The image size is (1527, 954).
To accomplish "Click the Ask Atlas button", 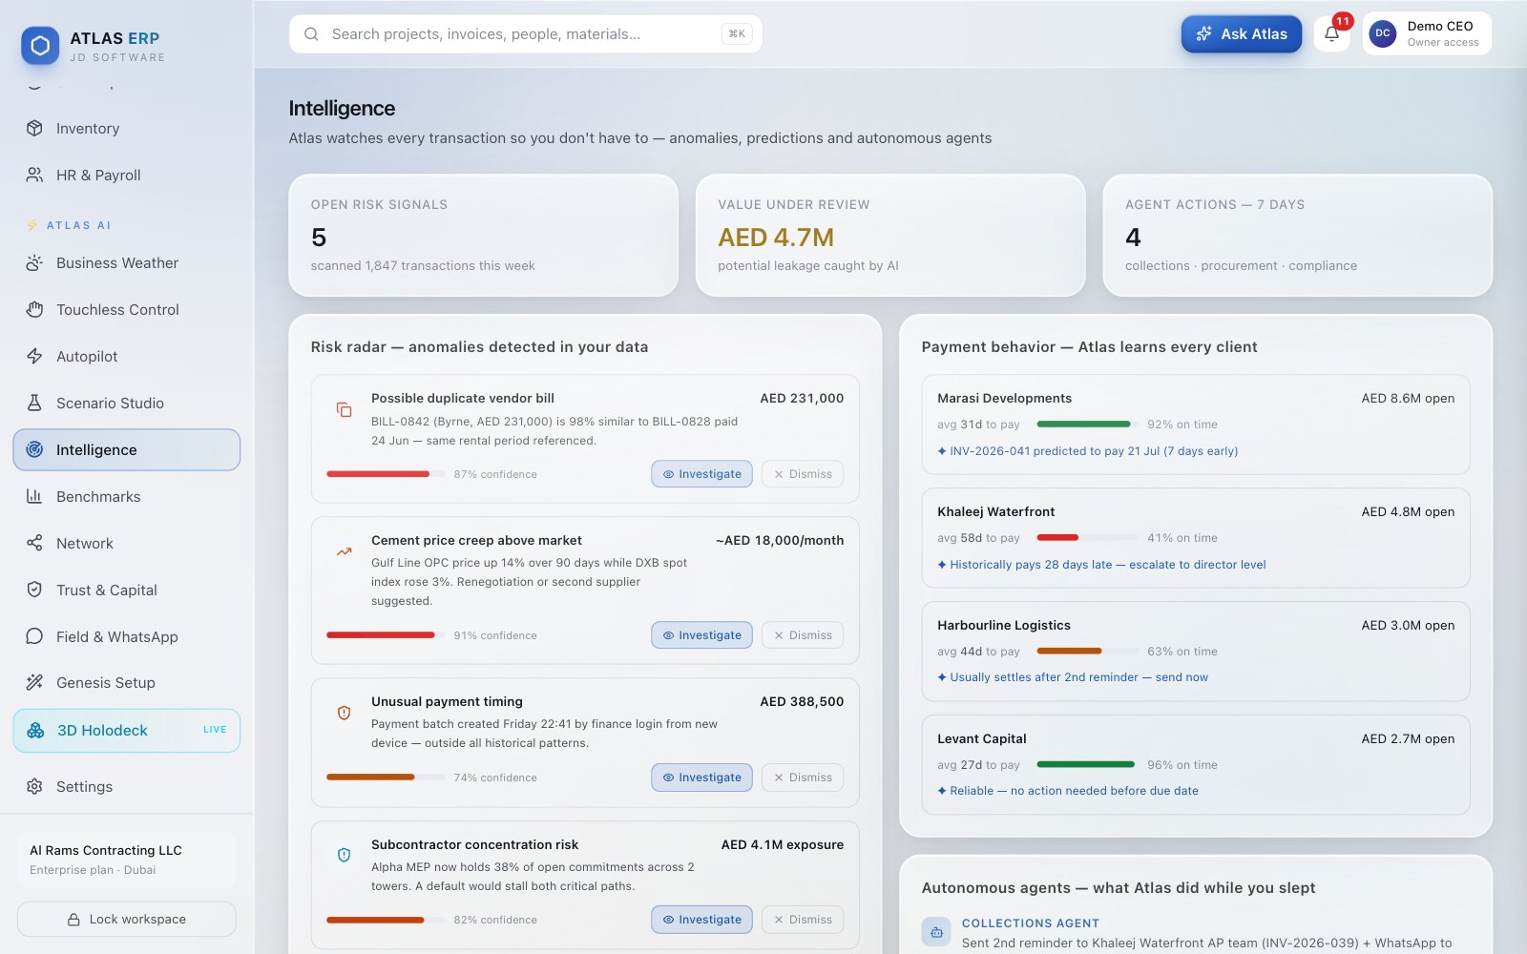I will (1242, 34).
